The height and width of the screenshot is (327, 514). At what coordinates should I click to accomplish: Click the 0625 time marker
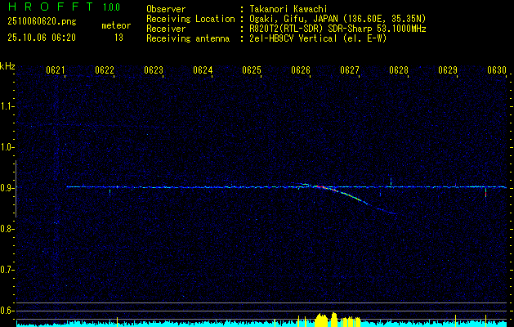click(252, 70)
